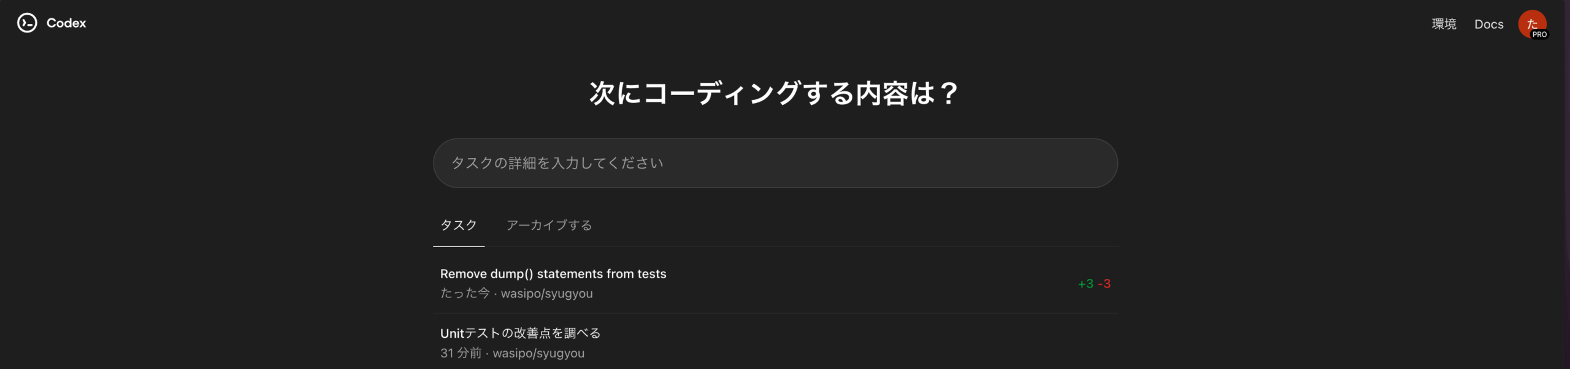The height and width of the screenshot is (369, 1570).
Task: Click the Codex wordmark text
Action: coord(66,23)
